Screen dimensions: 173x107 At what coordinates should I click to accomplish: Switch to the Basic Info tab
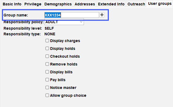pyautogui.click(x=12, y=4)
